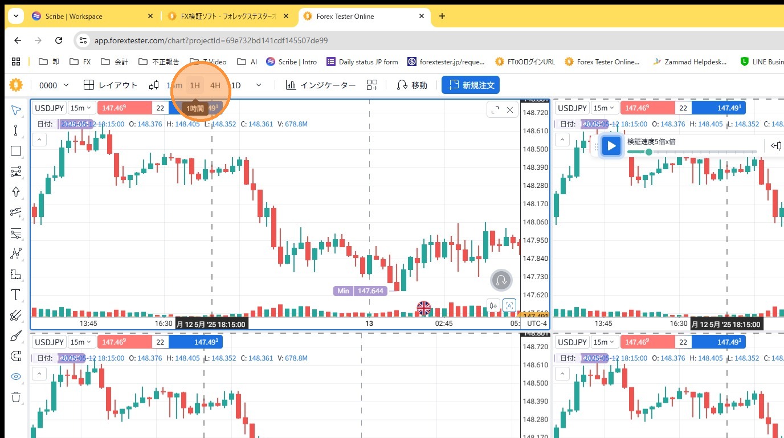The width and height of the screenshot is (784, 438).
Task: Open the UTC-4 timezone selector
Action: 537,324
